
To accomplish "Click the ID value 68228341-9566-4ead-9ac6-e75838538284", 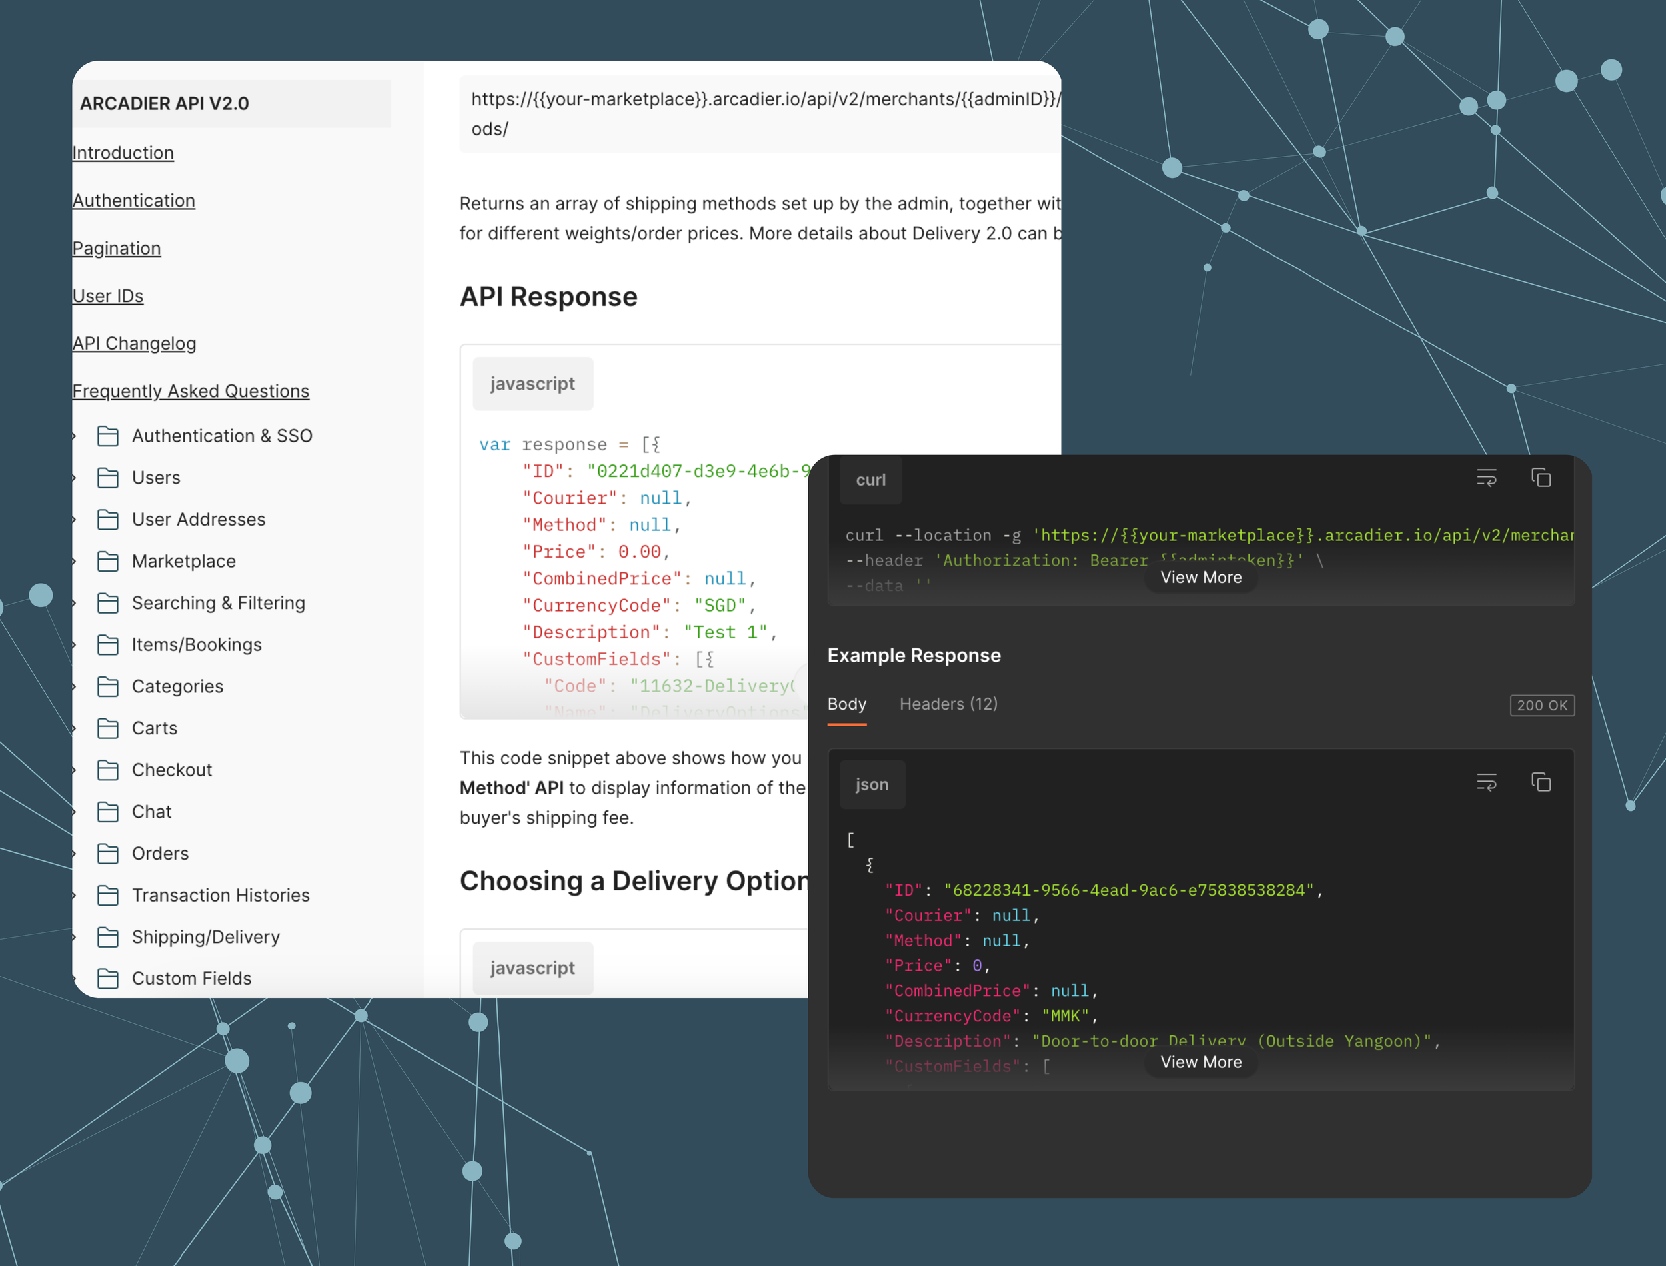I will (1129, 890).
